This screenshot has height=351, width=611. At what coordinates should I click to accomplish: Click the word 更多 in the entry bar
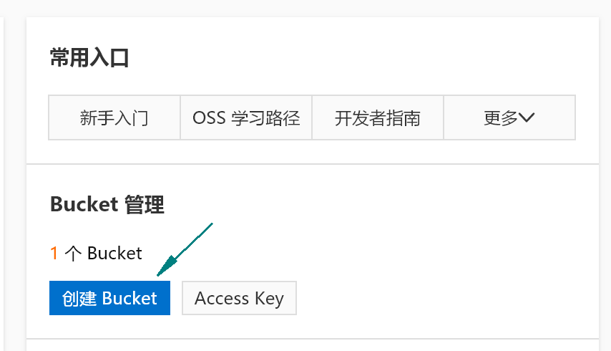tap(500, 117)
